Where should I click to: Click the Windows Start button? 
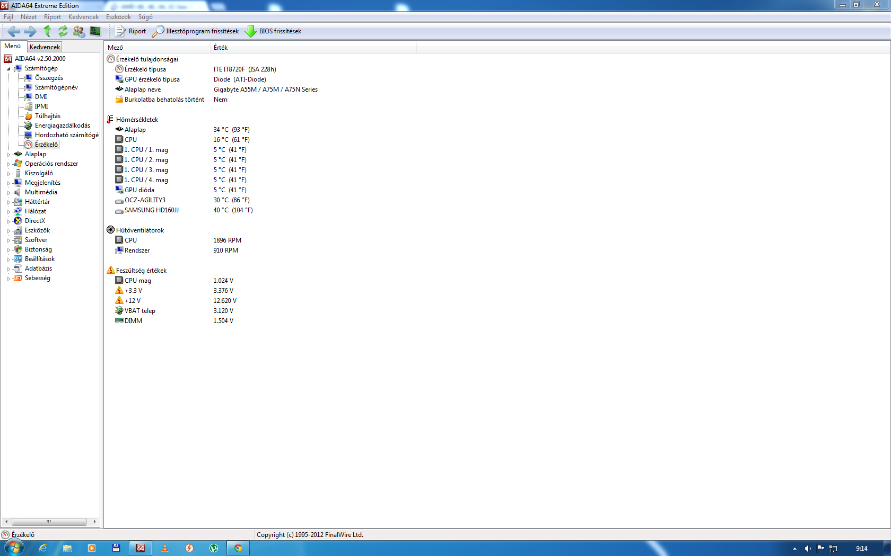[14, 548]
